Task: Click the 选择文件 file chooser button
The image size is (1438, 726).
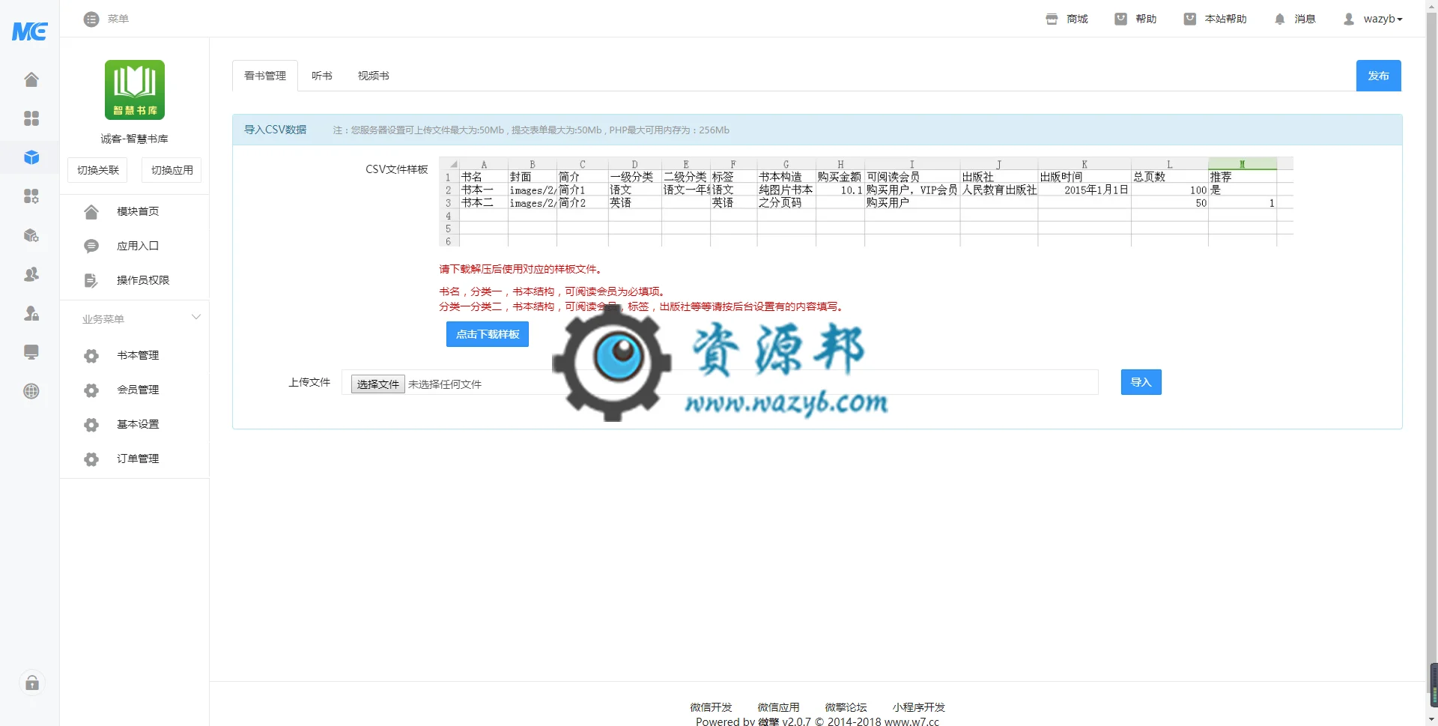Action: (378, 384)
